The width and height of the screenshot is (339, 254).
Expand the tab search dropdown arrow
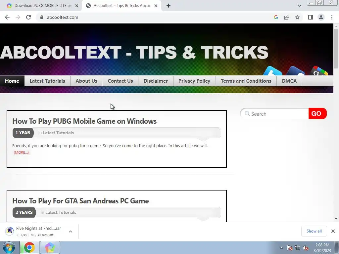(x=299, y=6)
